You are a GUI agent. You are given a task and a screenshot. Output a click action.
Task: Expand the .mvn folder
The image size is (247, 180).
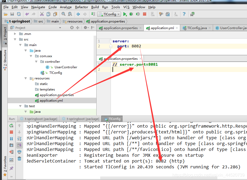coord(15,34)
